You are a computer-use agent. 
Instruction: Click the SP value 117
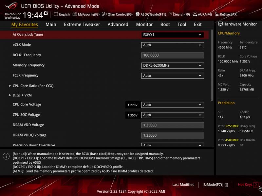point(220,117)
